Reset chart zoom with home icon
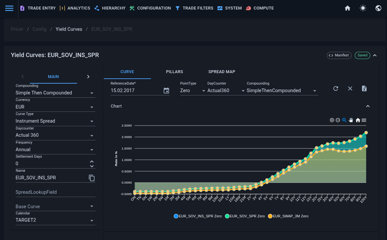This screenshot has width=387, height=240. click(358, 120)
